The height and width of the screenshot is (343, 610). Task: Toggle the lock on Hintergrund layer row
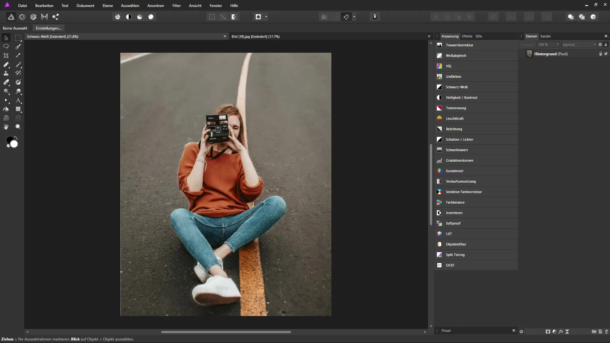click(x=600, y=54)
